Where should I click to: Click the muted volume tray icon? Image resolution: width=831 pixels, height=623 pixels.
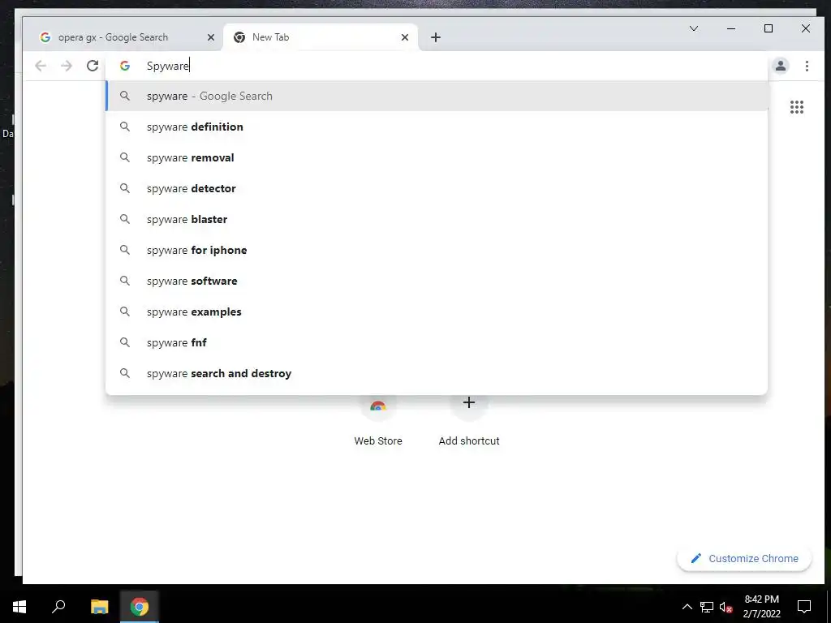tap(726, 607)
